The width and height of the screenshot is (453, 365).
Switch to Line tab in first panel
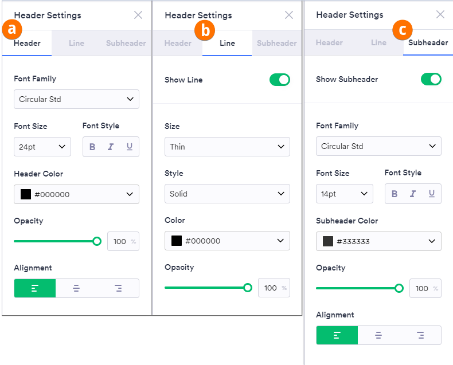[77, 43]
